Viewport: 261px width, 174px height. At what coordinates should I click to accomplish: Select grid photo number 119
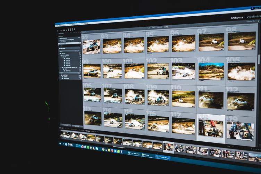coord(240,132)
